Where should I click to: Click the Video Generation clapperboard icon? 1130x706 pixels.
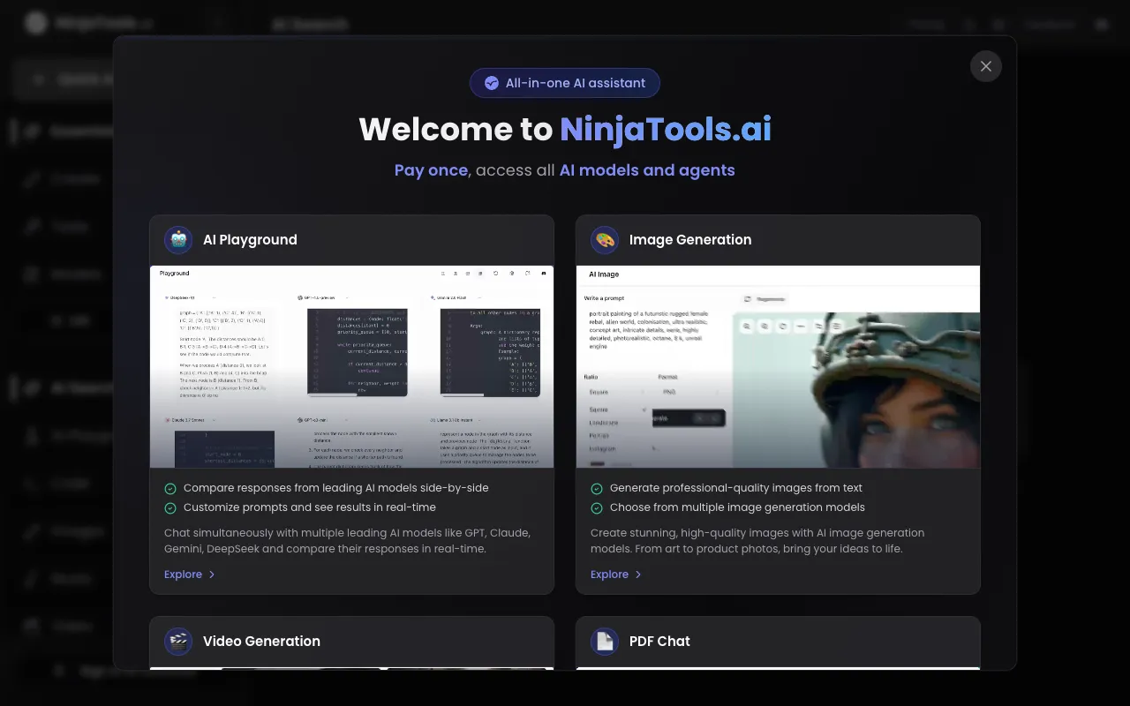tap(178, 642)
